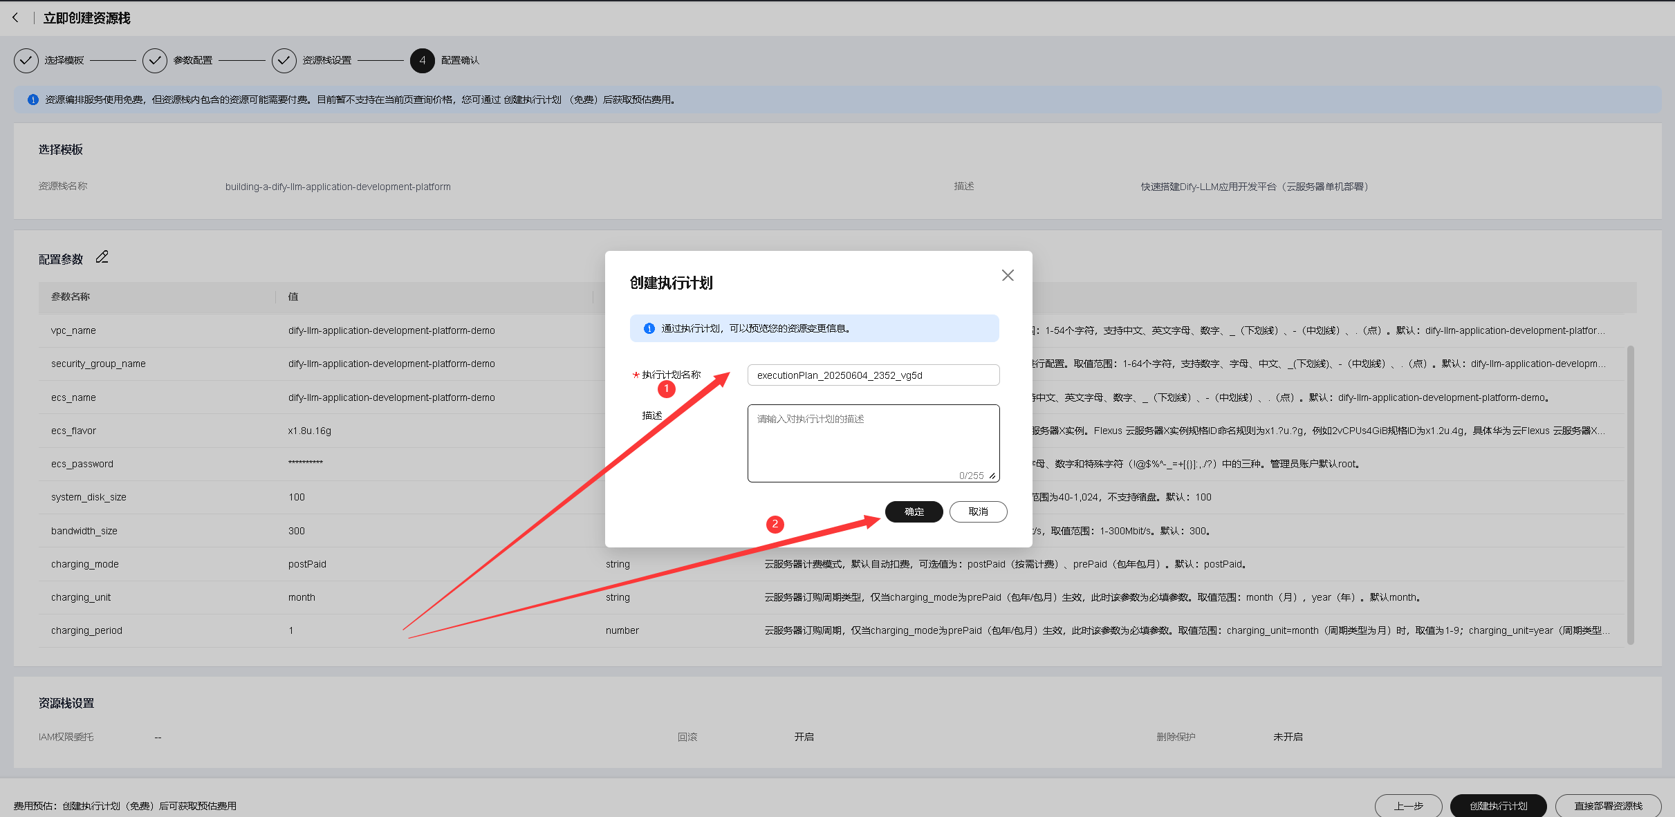Image resolution: width=1675 pixels, height=817 pixels.
Task: Click step 4 配置确认 circle
Action: point(422,60)
